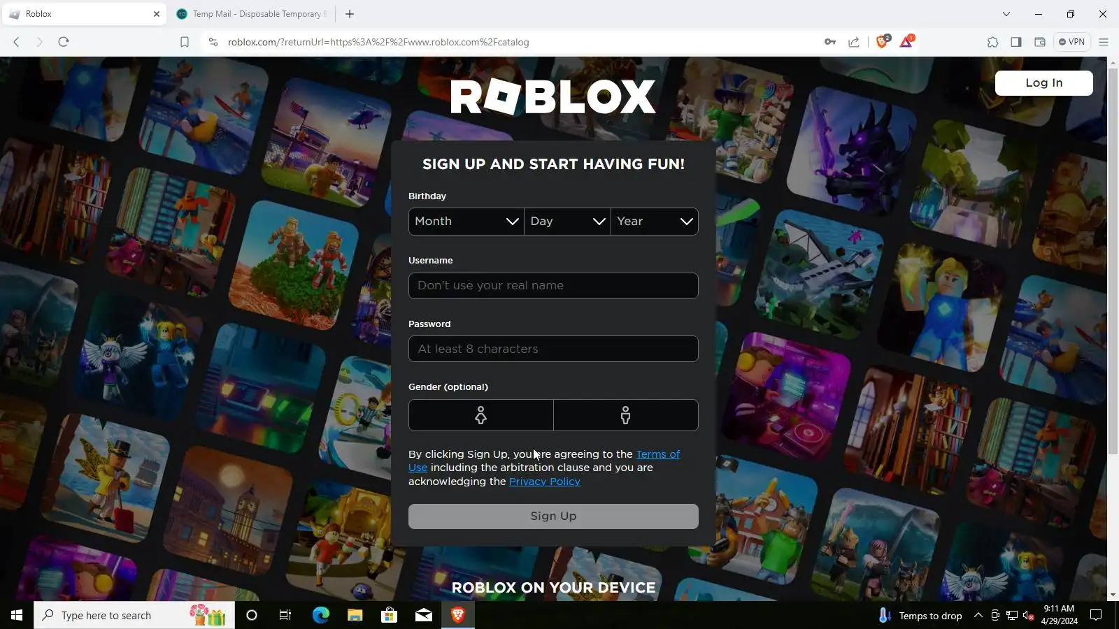Close the Roblox tab
This screenshot has height=629, width=1119.
(157, 14)
